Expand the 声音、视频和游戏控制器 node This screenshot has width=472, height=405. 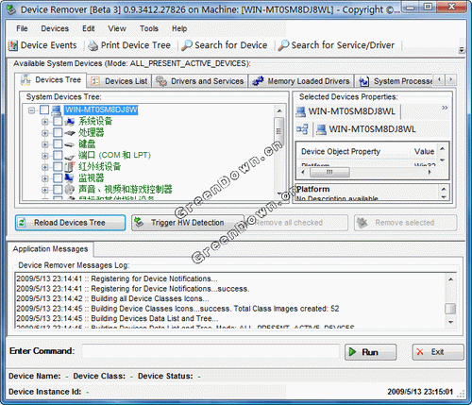click(x=45, y=190)
